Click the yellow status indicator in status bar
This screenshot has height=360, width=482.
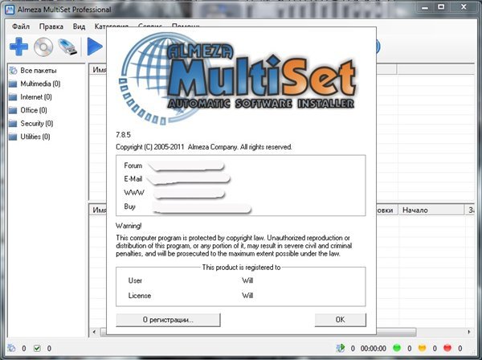click(x=423, y=348)
